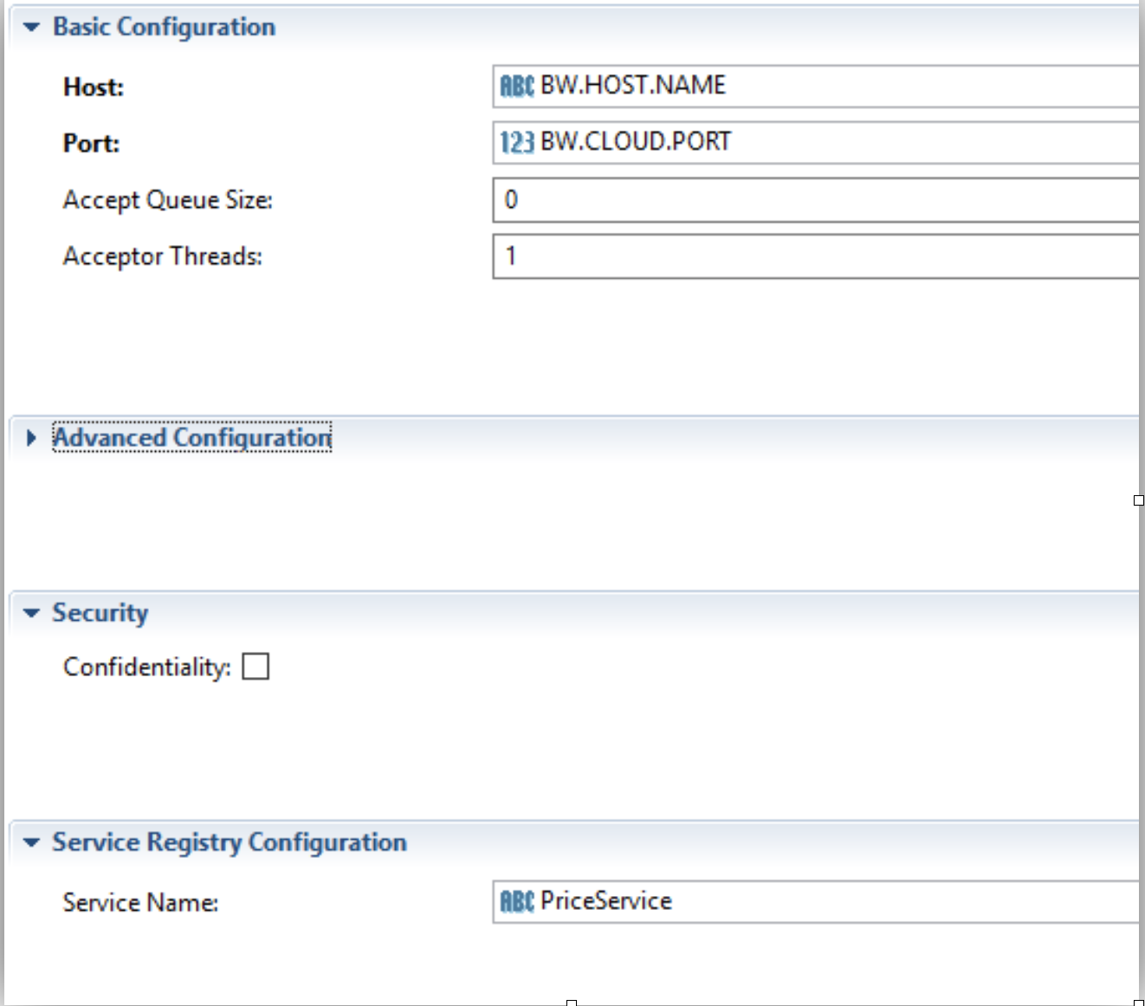The height and width of the screenshot is (1006, 1145).
Task: Click the ABC icon beside PriceService
Action: (516, 902)
